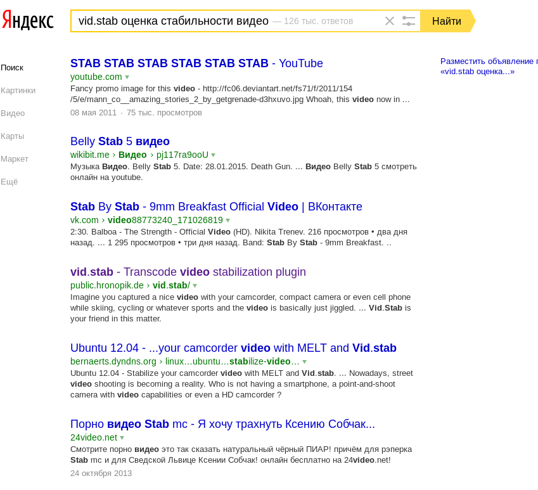Image resolution: width=538 pixels, height=490 pixels.
Task: Switch to Видео search tab
Action: [x=13, y=113]
